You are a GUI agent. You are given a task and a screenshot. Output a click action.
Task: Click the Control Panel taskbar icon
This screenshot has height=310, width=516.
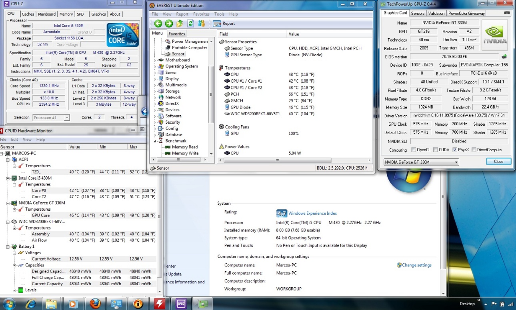coord(116,304)
